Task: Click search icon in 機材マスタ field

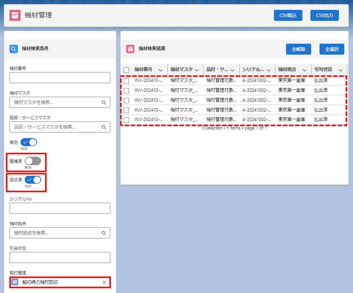Action: 104,102
